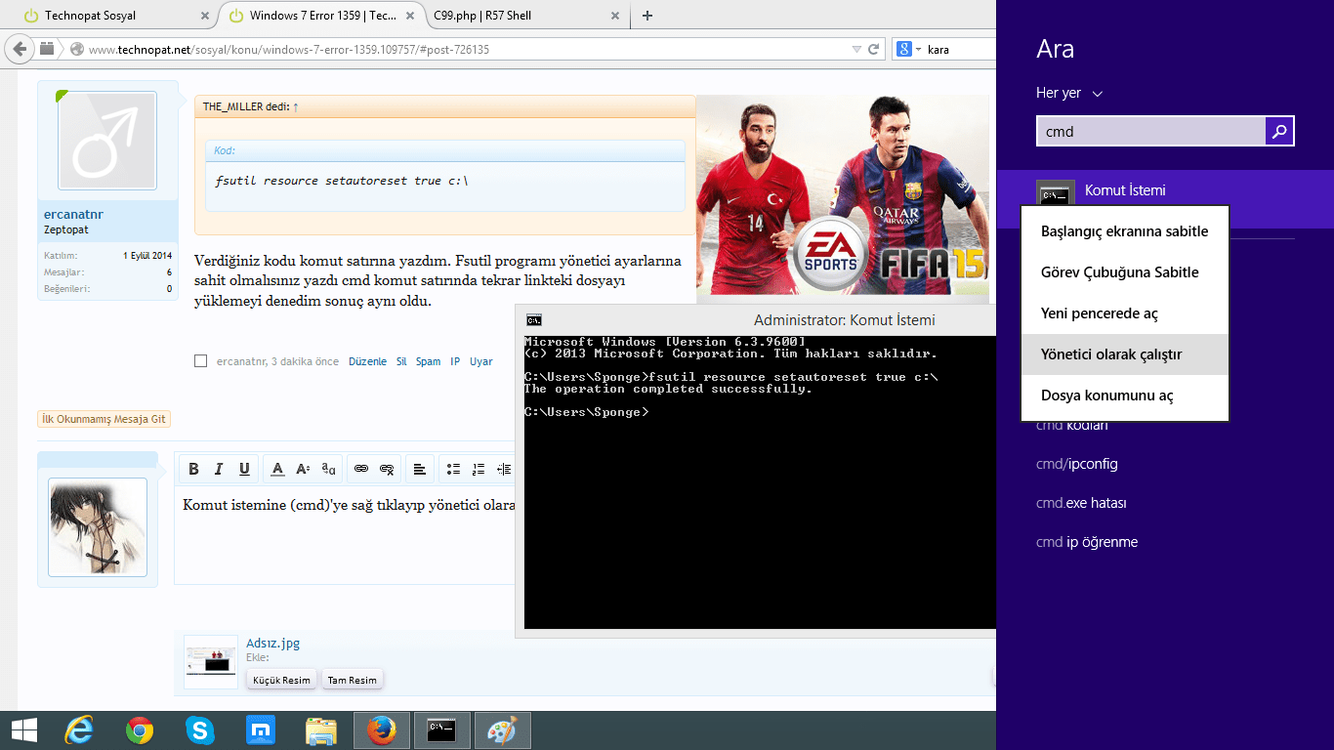This screenshot has height=750, width=1334.
Task: Open the 'Adsız.jpg' attachment link
Action: tap(273, 643)
